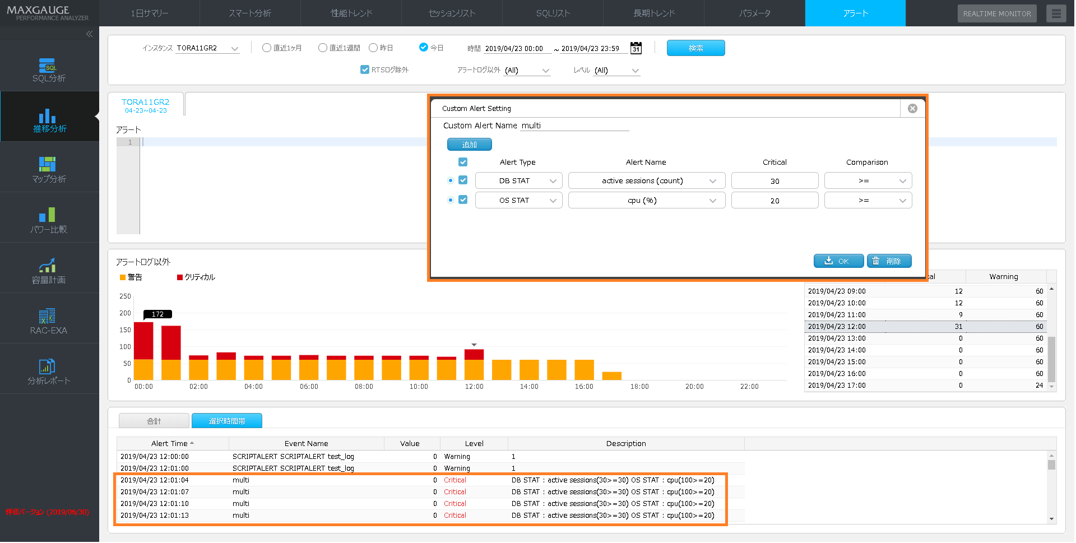Open the DB STAT alert type dropdown
Screen dimensions: 1076x543
(x=519, y=181)
